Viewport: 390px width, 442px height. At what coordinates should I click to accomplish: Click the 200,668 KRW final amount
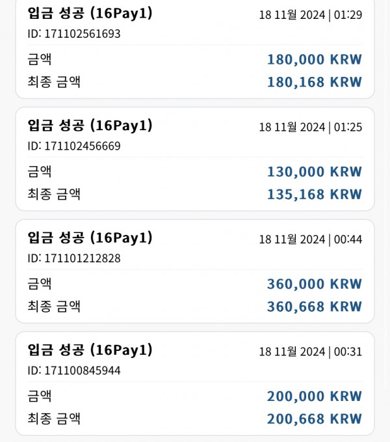point(315,419)
